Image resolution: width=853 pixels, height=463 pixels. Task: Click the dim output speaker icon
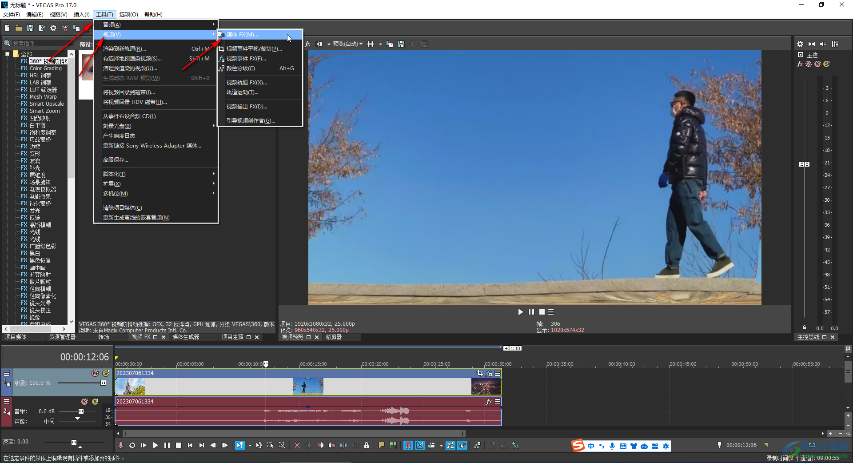(823, 44)
